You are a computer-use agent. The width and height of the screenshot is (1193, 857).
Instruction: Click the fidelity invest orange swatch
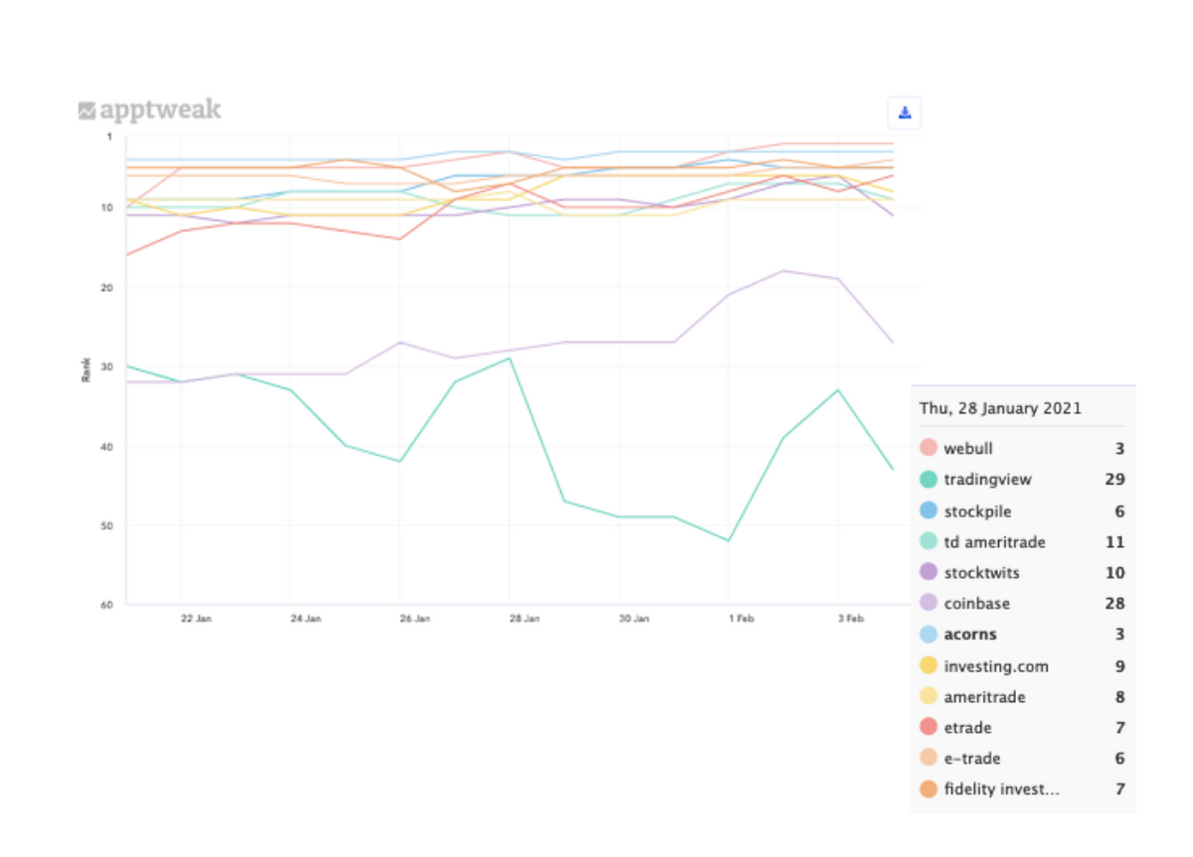tap(929, 789)
